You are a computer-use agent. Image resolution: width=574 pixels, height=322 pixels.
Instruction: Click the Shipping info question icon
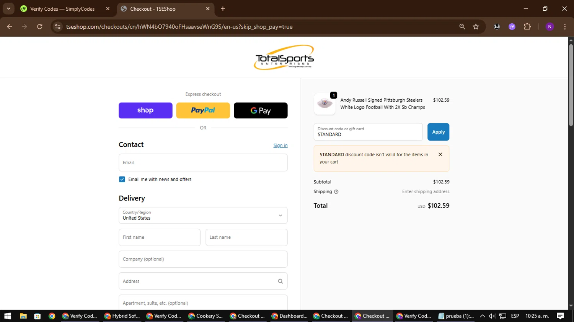[x=336, y=192]
